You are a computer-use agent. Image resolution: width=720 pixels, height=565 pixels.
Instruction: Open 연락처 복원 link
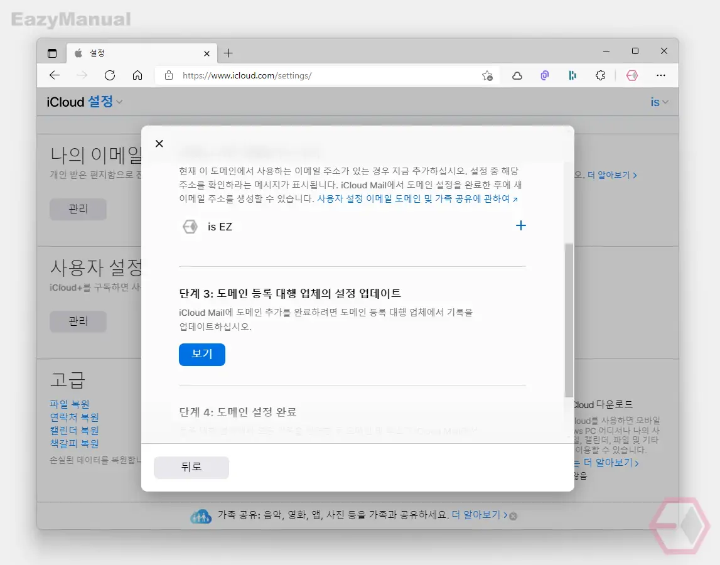pos(75,417)
